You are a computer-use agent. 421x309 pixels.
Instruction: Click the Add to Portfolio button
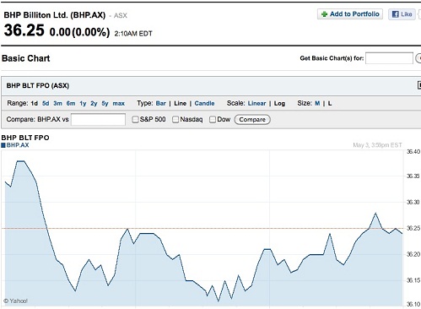click(350, 14)
